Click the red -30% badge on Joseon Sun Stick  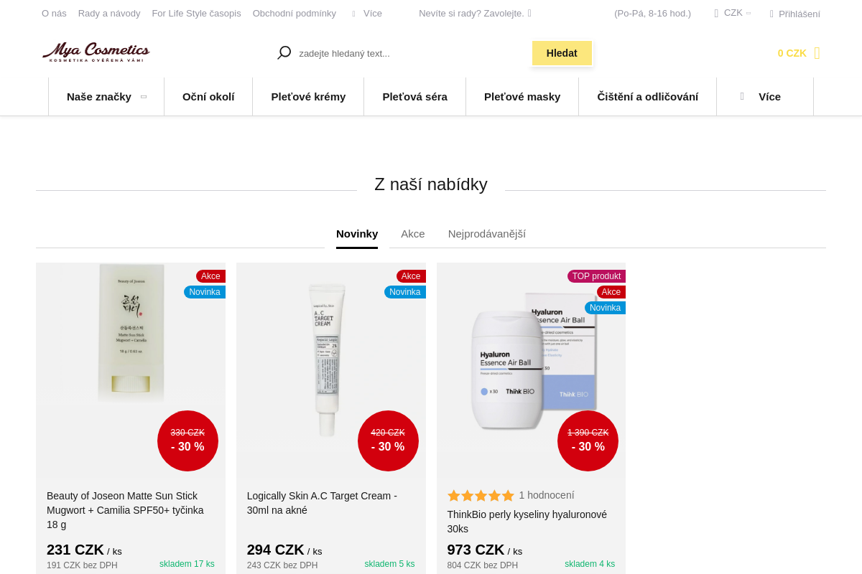point(187,441)
